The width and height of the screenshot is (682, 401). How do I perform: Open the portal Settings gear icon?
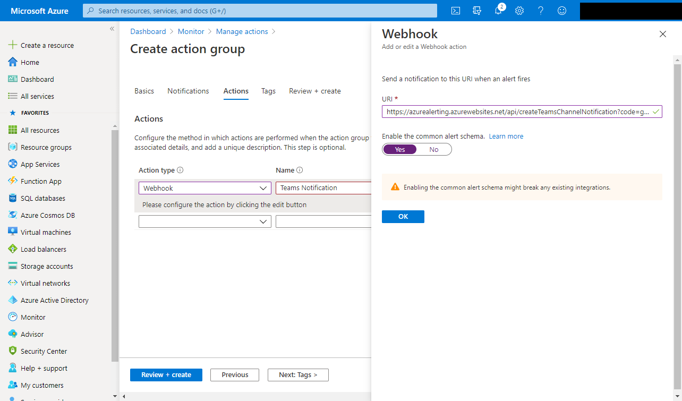[519, 11]
